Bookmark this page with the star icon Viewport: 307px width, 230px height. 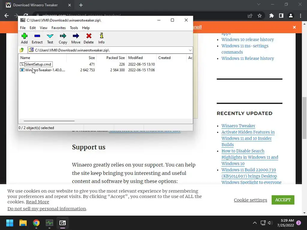coord(260,16)
